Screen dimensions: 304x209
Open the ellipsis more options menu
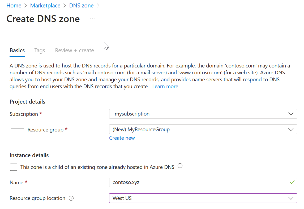[x=92, y=19]
